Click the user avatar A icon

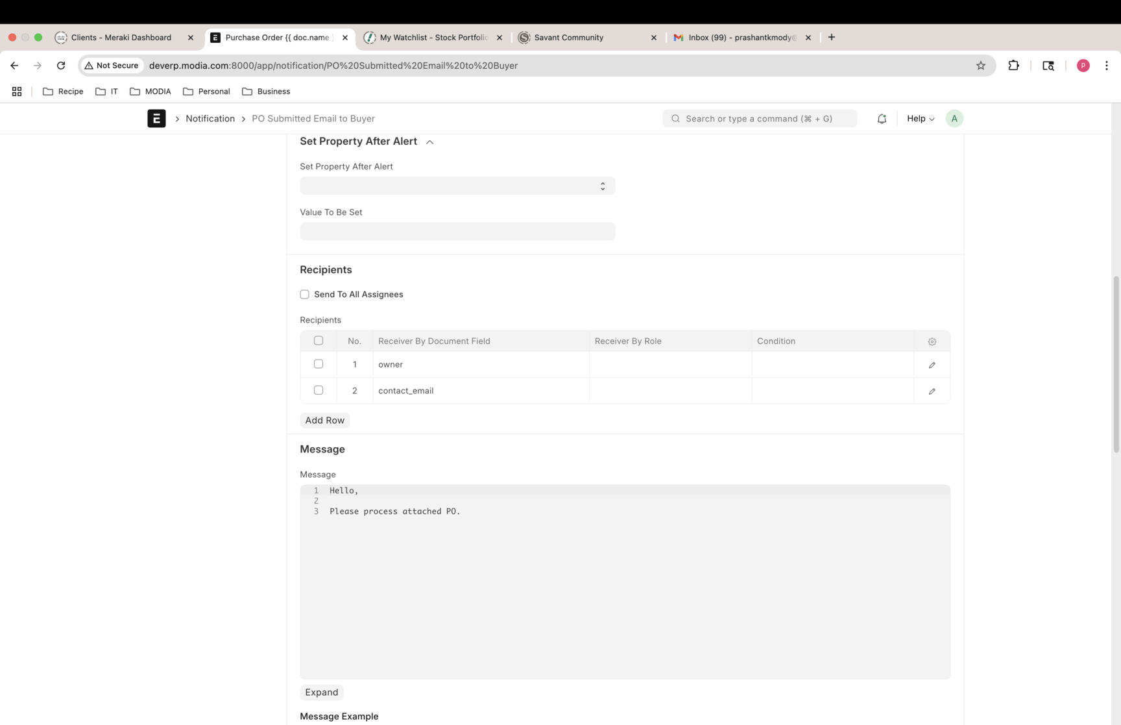pos(954,119)
